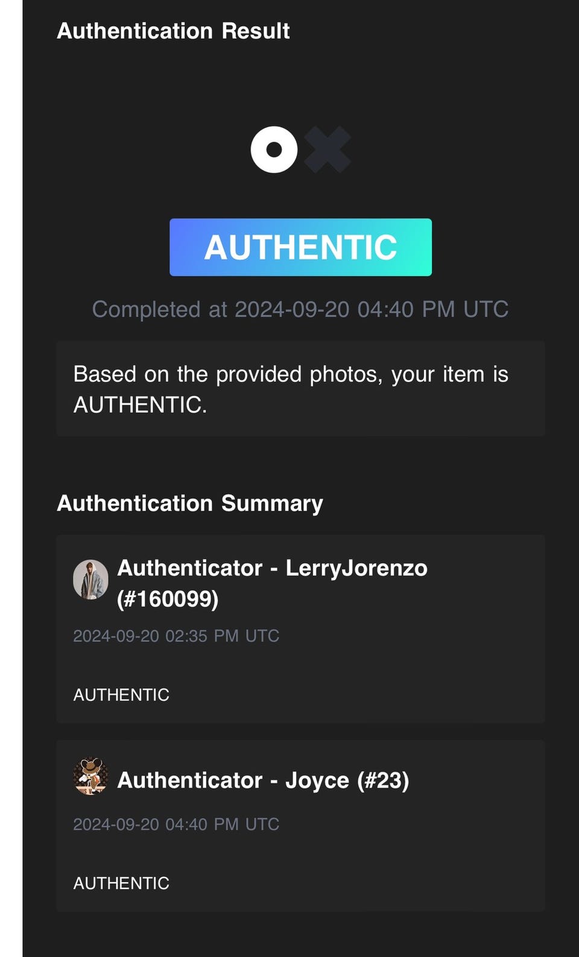Click the white circle authentic result icon
579x957 pixels.
(274, 150)
